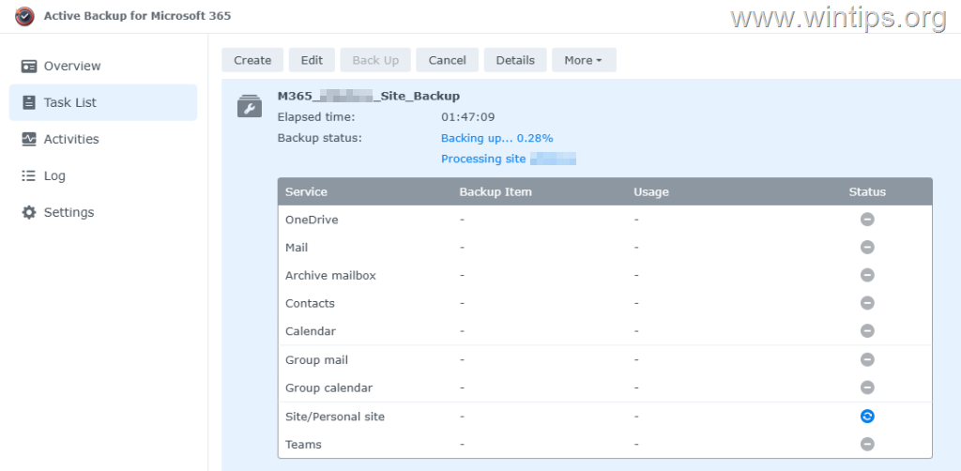Click the Service column header
961x471 pixels.
306,192
